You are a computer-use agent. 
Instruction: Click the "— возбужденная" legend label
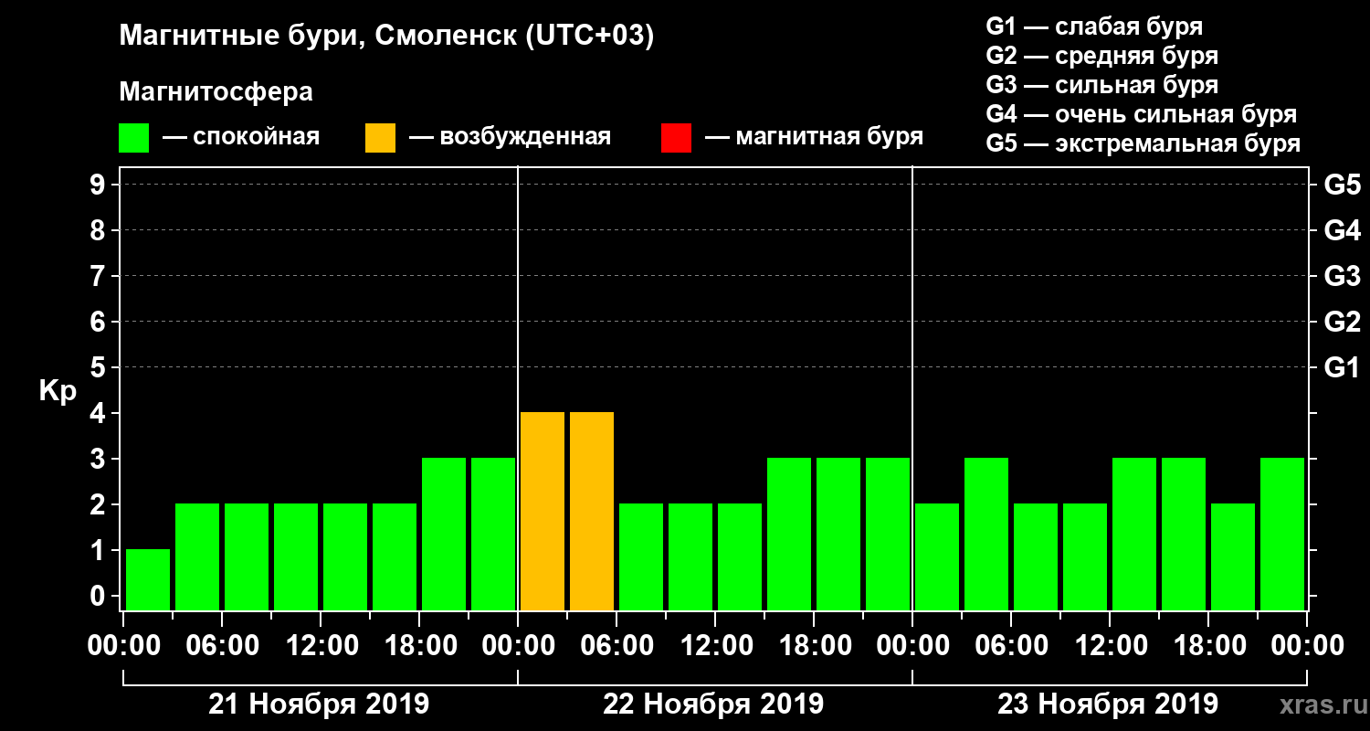click(510, 137)
